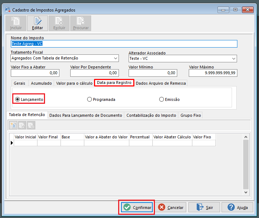
Task: Click the Base column header
Action: pyautogui.click(x=72, y=137)
